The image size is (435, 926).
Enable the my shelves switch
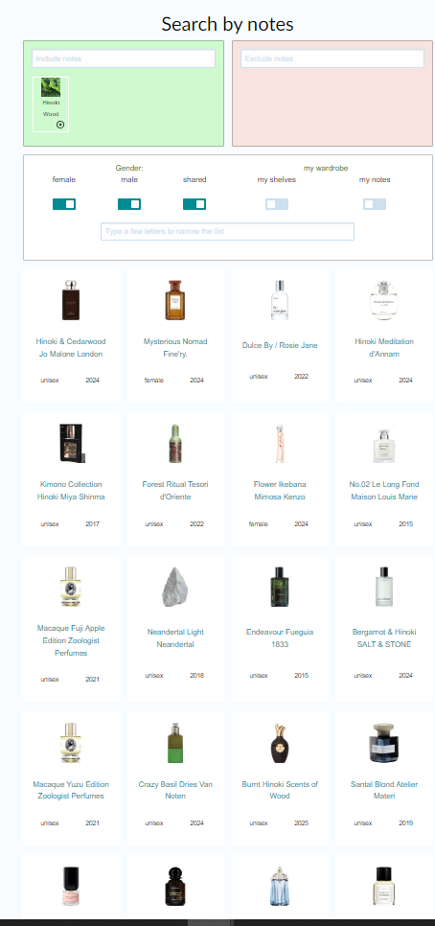[x=277, y=204]
